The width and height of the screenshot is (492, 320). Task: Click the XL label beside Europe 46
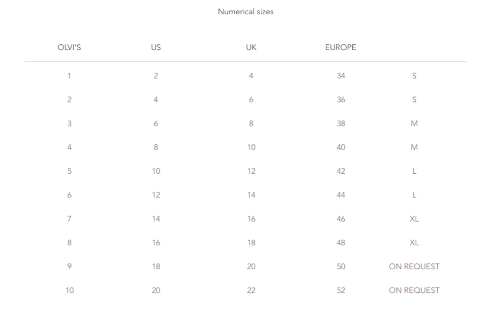point(414,219)
